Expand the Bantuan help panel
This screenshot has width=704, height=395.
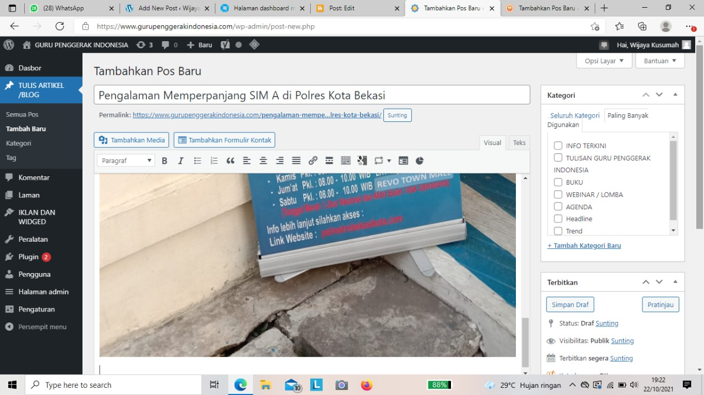[x=660, y=61]
